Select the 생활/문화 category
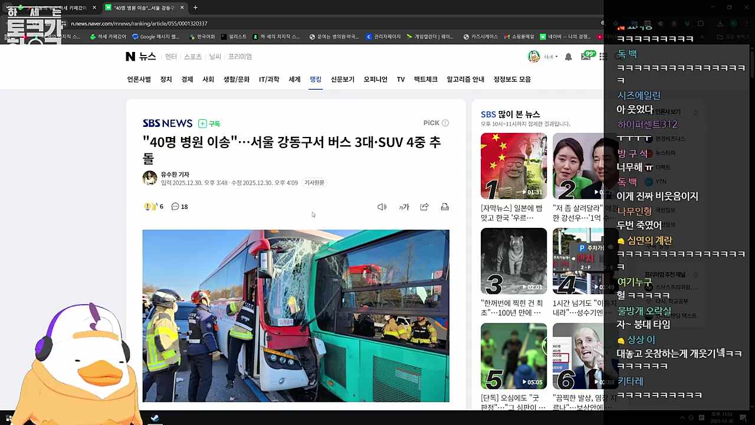Screen dimensions: 755x425 pos(237,79)
